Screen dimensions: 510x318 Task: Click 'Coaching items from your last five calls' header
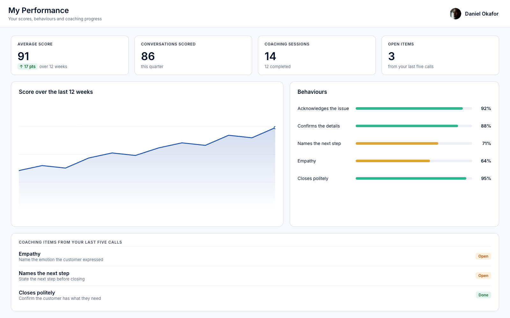click(x=70, y=242)
